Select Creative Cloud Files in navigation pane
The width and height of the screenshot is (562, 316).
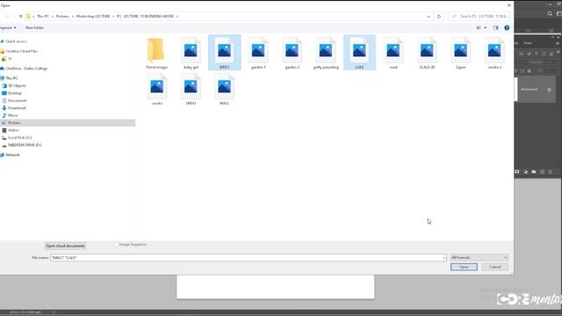(x=21, y=51)
